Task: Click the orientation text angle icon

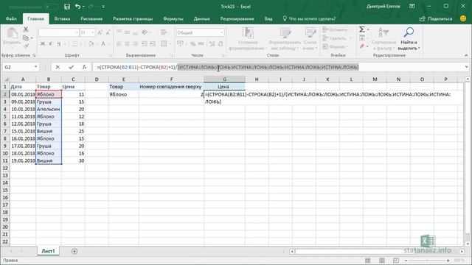Action: 145,32
